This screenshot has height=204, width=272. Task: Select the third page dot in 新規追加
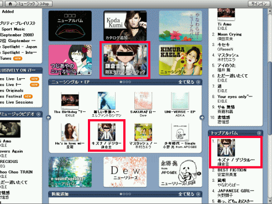(127, 194)
